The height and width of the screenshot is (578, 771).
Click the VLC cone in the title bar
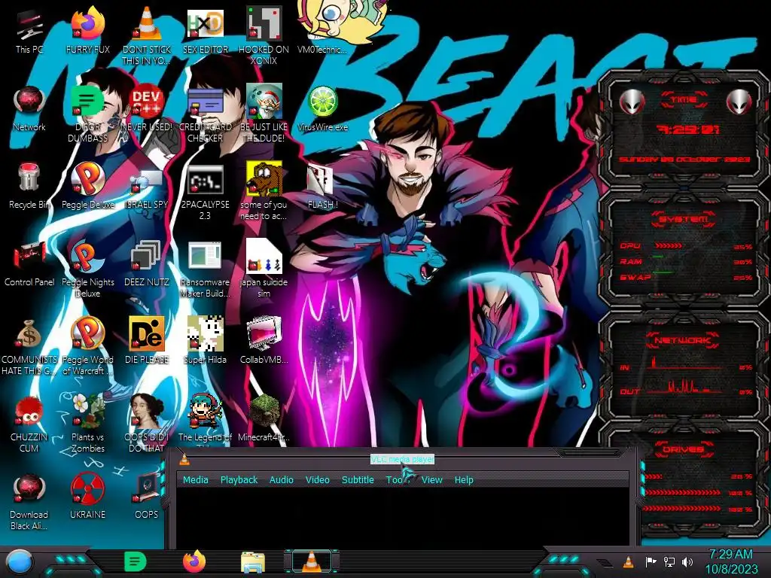coord(184,459)
